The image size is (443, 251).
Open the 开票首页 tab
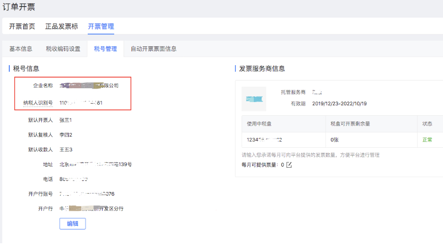(22, 26)
